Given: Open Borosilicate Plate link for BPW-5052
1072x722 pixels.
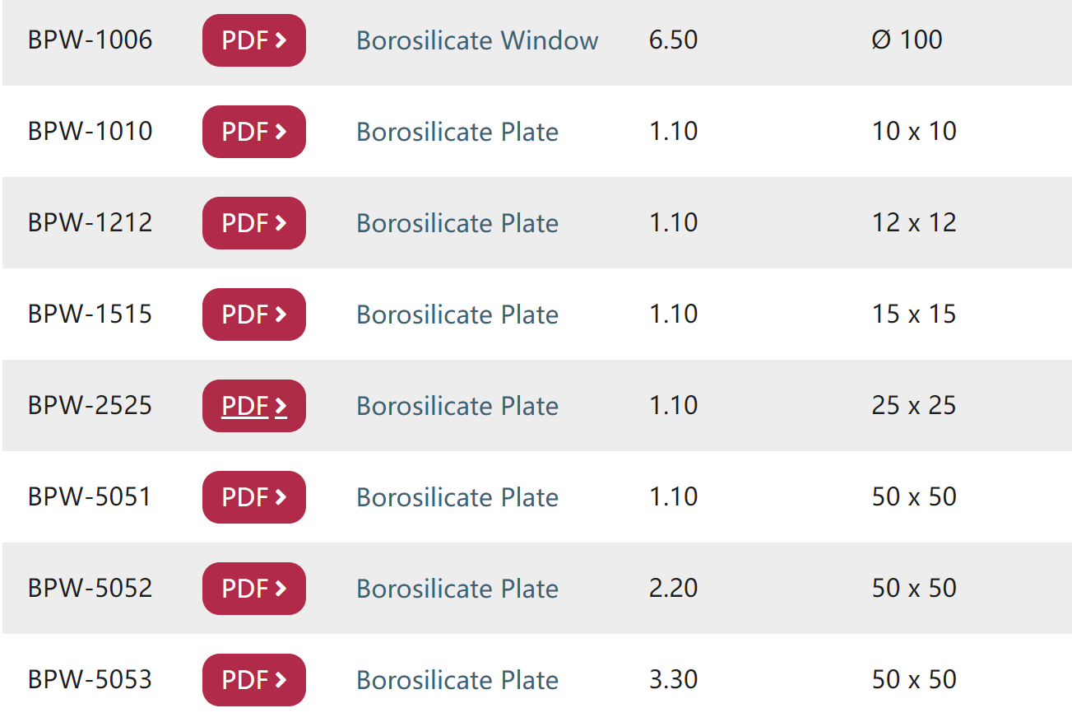Looking at the screenshot, I should pyautogui.click(x=457, y=589).
